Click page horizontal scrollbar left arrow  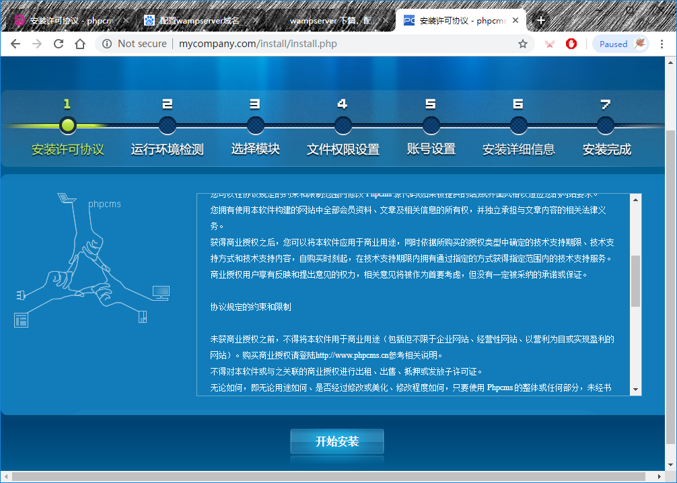6,476
